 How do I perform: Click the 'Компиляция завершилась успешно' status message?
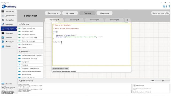65,71
